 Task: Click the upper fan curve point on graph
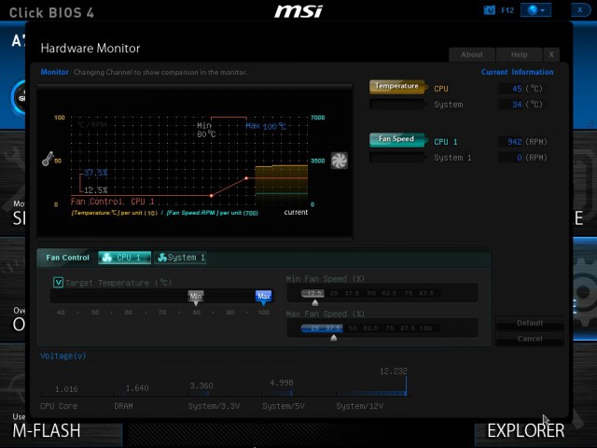point(246,178)
